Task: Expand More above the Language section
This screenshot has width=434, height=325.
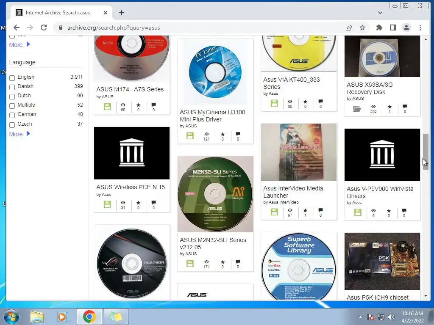Action: (x=19, y=45)
